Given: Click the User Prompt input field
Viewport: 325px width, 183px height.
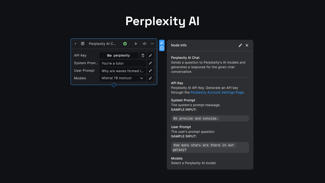Looking at the screenshot, I should (123, 71).
